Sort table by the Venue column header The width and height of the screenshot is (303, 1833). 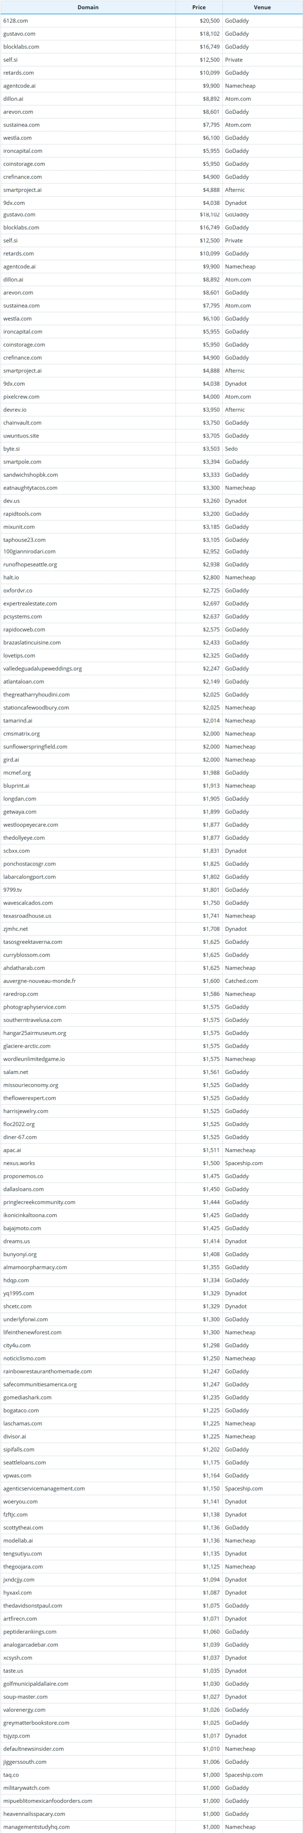click(262, 7)
